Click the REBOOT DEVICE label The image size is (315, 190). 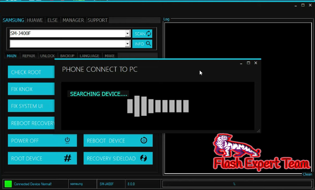pyautogui.click(x=106, y=141)
